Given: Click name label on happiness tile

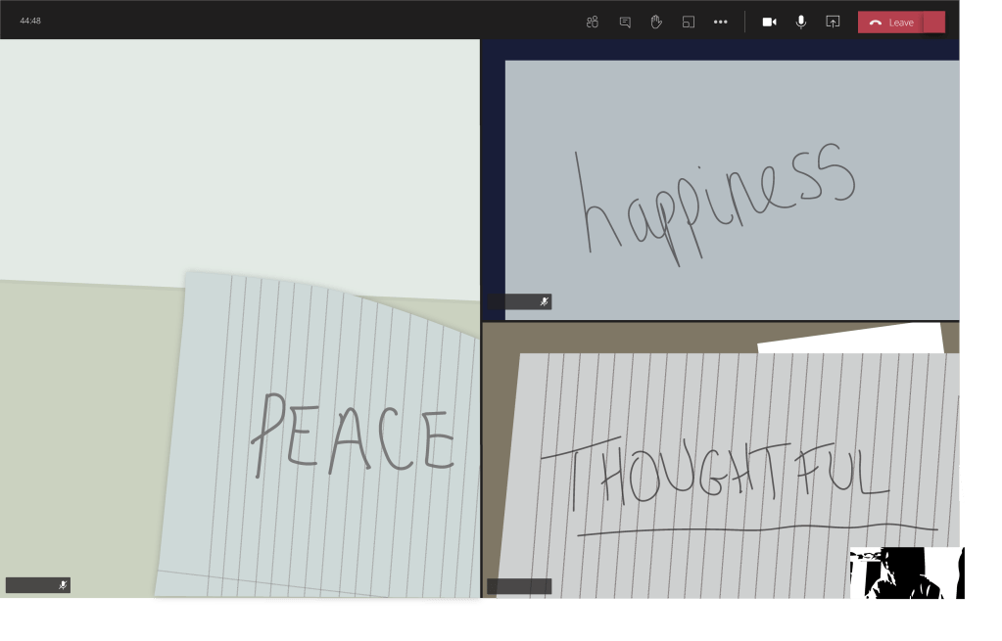Looking at the screenshot, I should click(511, 301).
